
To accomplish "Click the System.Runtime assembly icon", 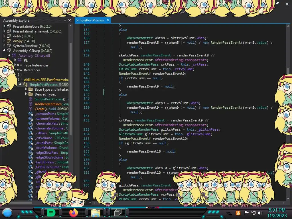I will click(x=9, y=46).
